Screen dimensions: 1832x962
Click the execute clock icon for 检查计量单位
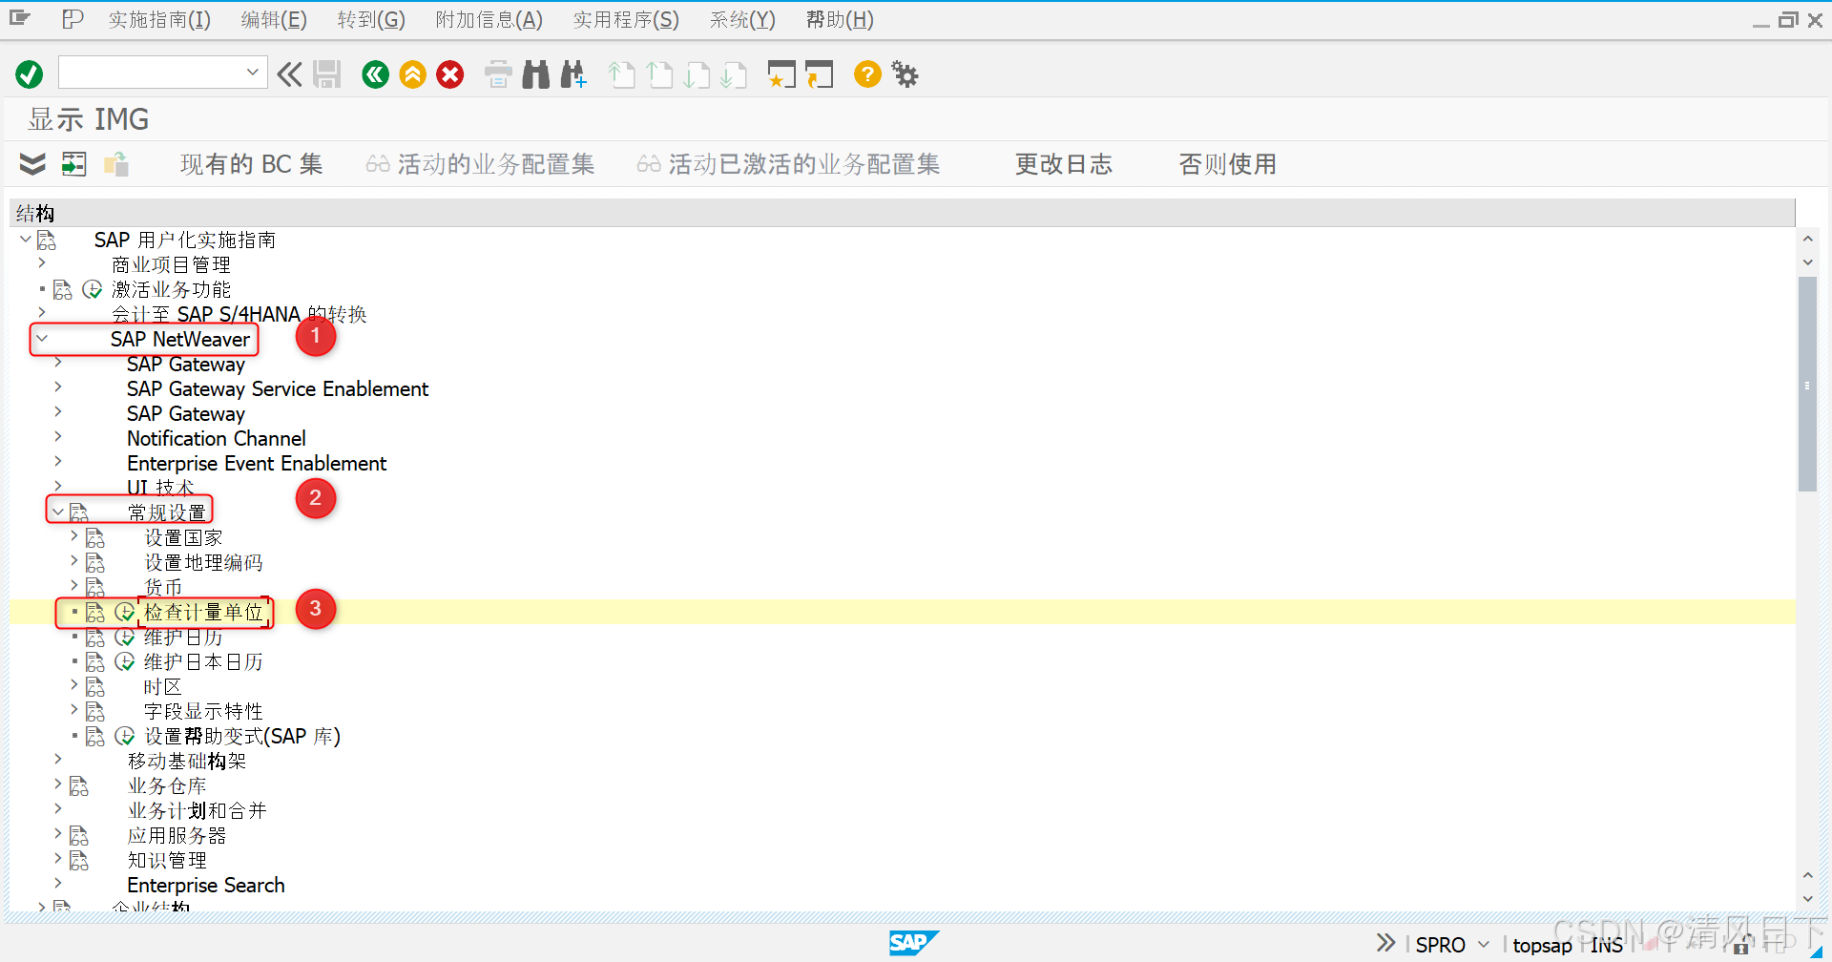pos(125,612)
